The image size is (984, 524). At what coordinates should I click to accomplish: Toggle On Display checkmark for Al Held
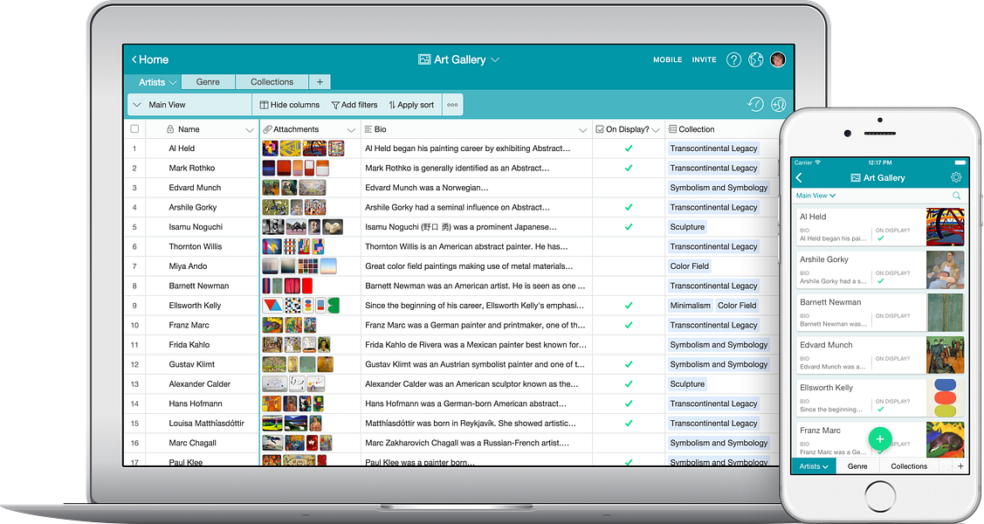click(x=628, y=148)
